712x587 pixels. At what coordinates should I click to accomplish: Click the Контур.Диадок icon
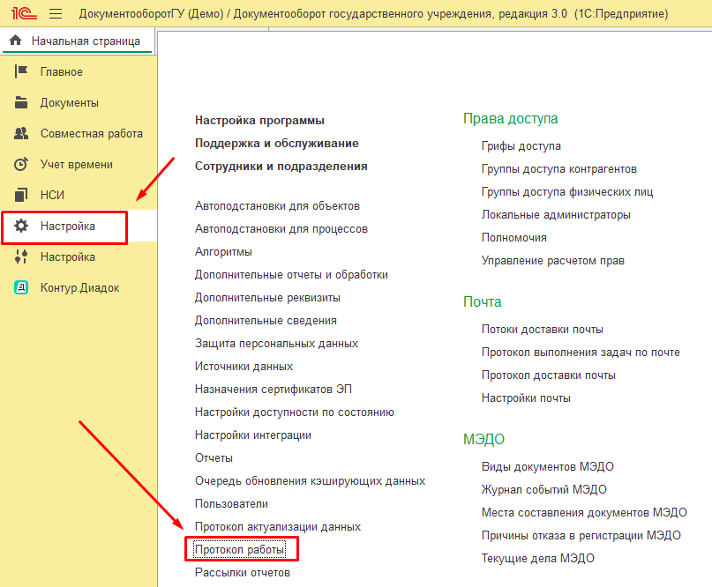[x=21, y=287]
